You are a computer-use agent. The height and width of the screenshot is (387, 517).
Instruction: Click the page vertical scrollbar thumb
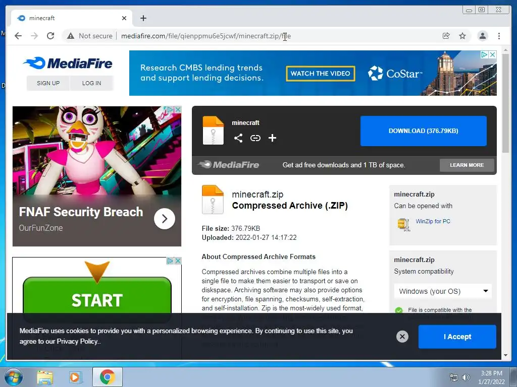(505, 103)
